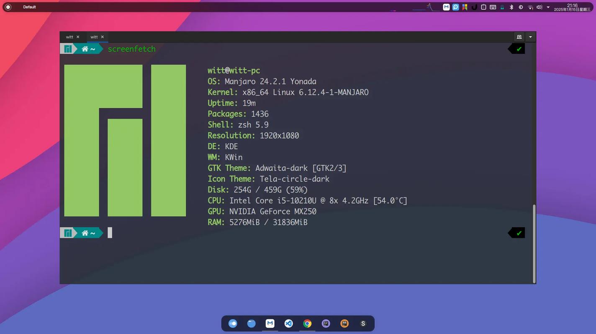
Task: Click the Manjaro logo in the shell prompt
Action: pos(67,49)
